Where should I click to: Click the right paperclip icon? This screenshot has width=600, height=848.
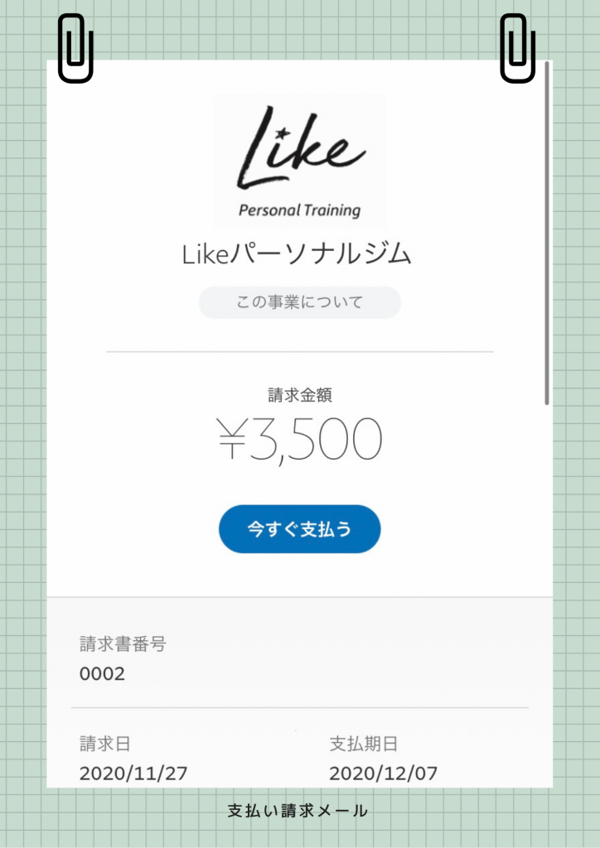point(518,48)
